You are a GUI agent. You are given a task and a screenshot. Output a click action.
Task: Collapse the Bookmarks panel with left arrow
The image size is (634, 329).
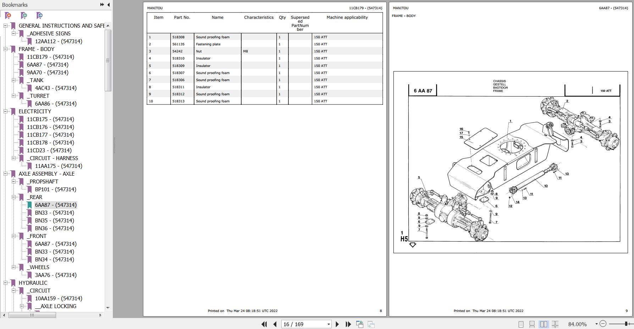[x=109, y=5]
